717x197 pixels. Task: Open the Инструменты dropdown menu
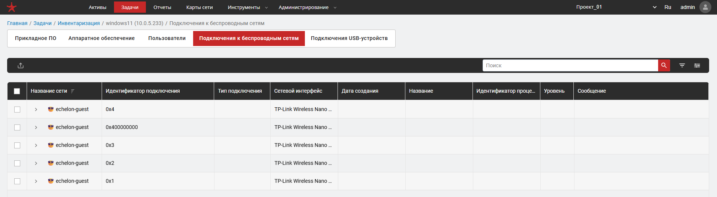[x=247, y=7]
